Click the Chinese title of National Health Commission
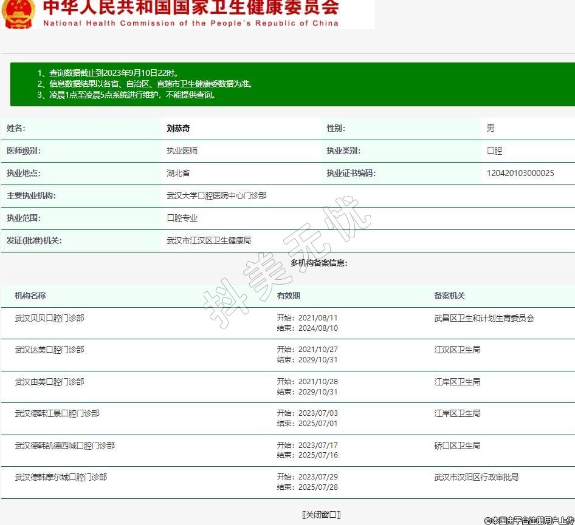Screen dimensions: 575x525 [191, 8]
